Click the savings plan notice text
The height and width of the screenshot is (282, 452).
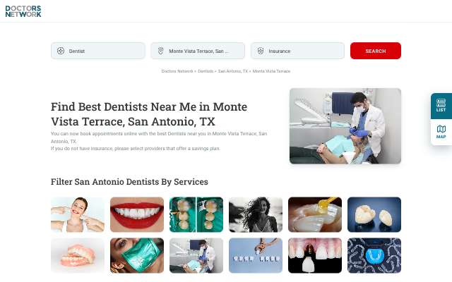coord(136,149)
